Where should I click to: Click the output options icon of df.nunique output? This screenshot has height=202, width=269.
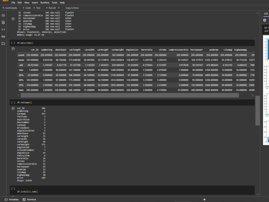(13, 108)
